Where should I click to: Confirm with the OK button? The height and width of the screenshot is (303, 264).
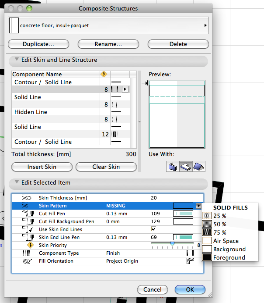pyautogui.click(x=190, y=289)
